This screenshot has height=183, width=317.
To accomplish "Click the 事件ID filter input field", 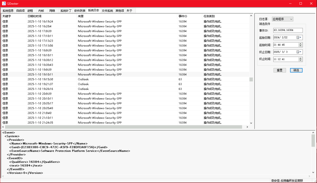I will [288, 30].
